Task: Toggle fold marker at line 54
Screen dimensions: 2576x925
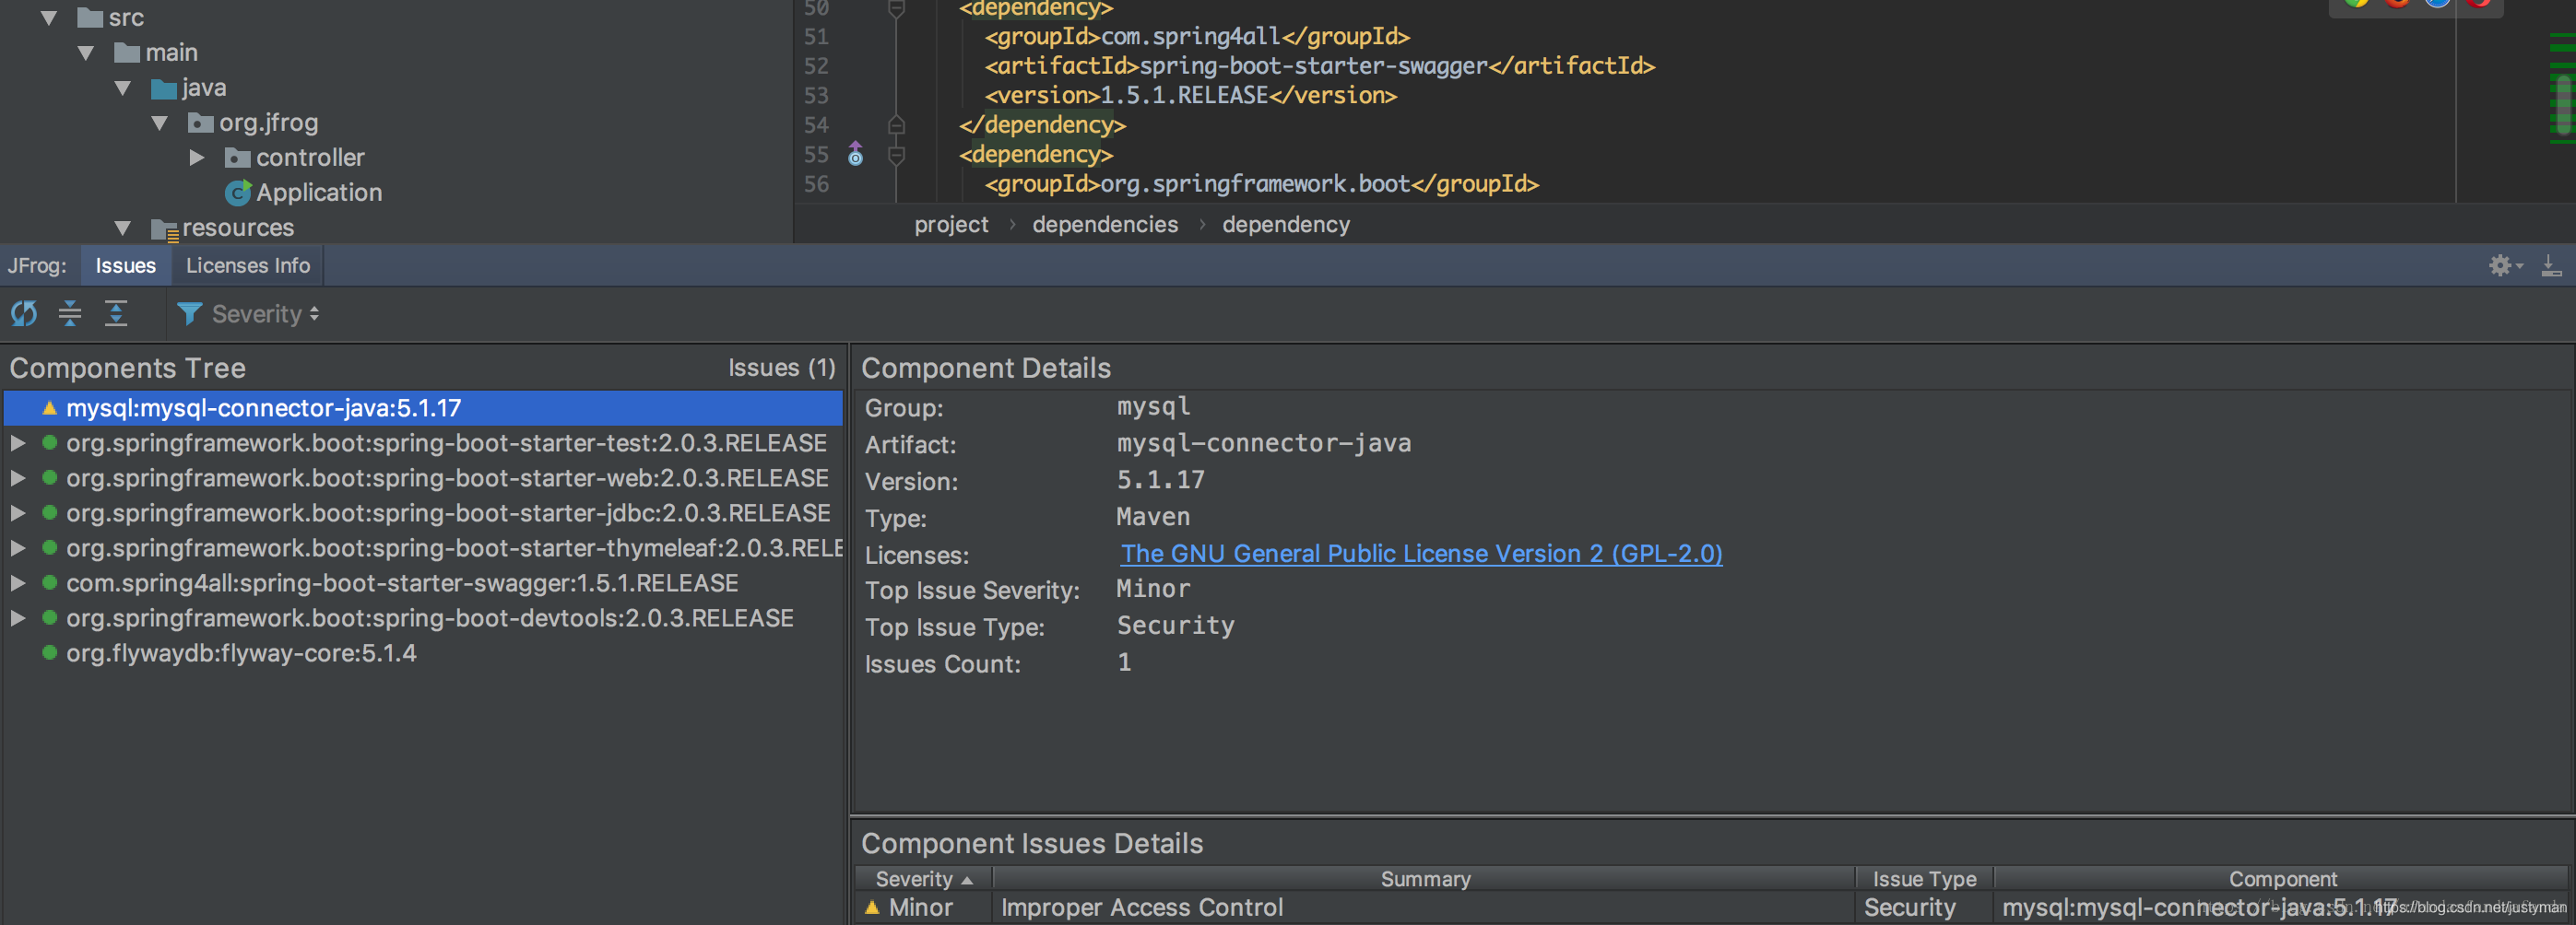Action: click(x=897, y=125)
